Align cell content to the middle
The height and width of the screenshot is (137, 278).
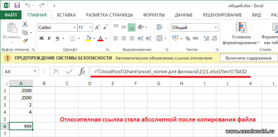[x=123, y=27]
